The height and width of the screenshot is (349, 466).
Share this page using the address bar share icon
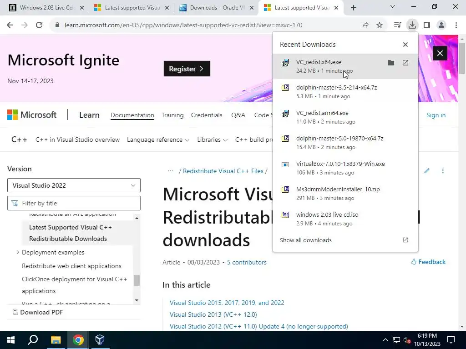tap(365, 25)
